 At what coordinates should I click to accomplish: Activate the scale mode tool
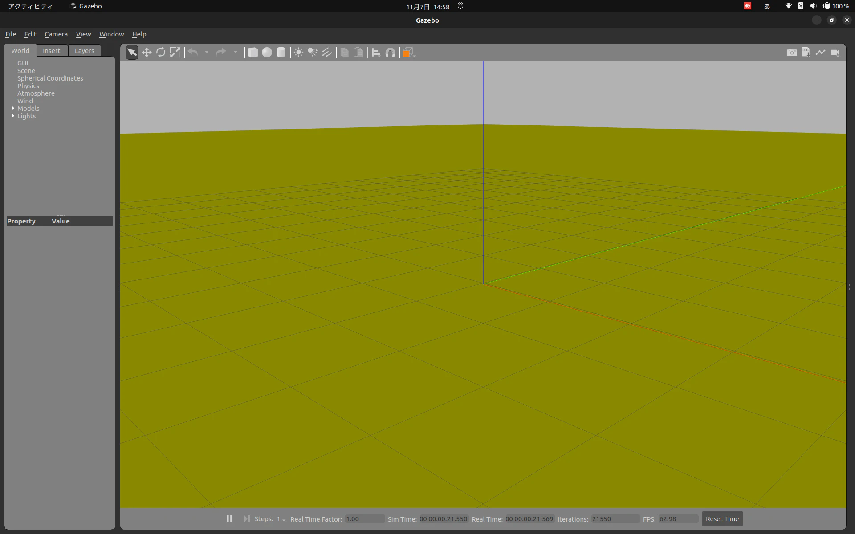pos(175,53)
